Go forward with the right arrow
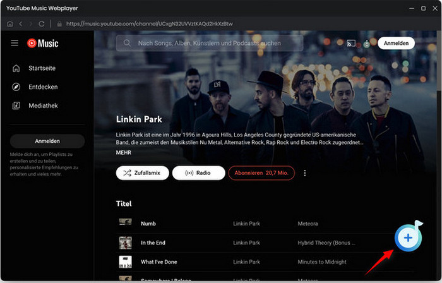This screenshot has height=283, width=442. click(x=31, y=24)
